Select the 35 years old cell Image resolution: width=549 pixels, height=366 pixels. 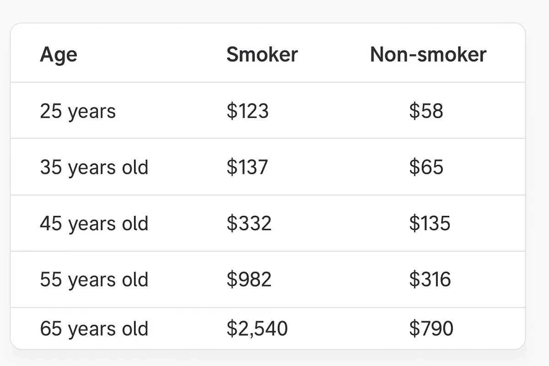(x=94, y=167)
